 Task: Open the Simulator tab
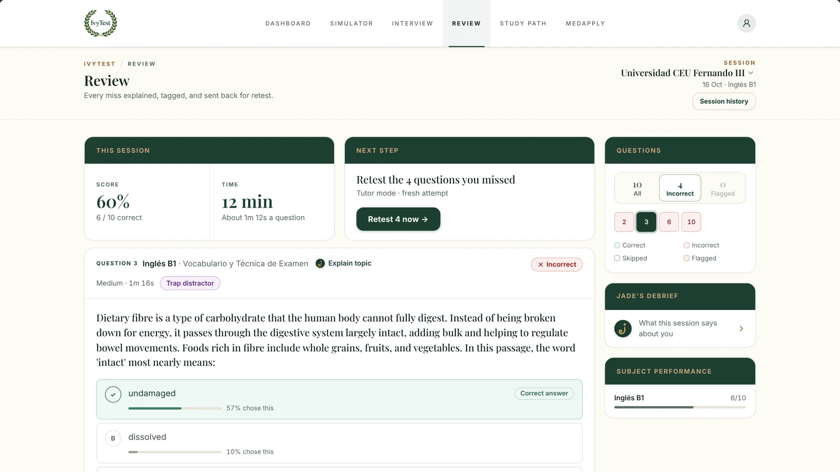pyautogui.click(x=351, y=24)
